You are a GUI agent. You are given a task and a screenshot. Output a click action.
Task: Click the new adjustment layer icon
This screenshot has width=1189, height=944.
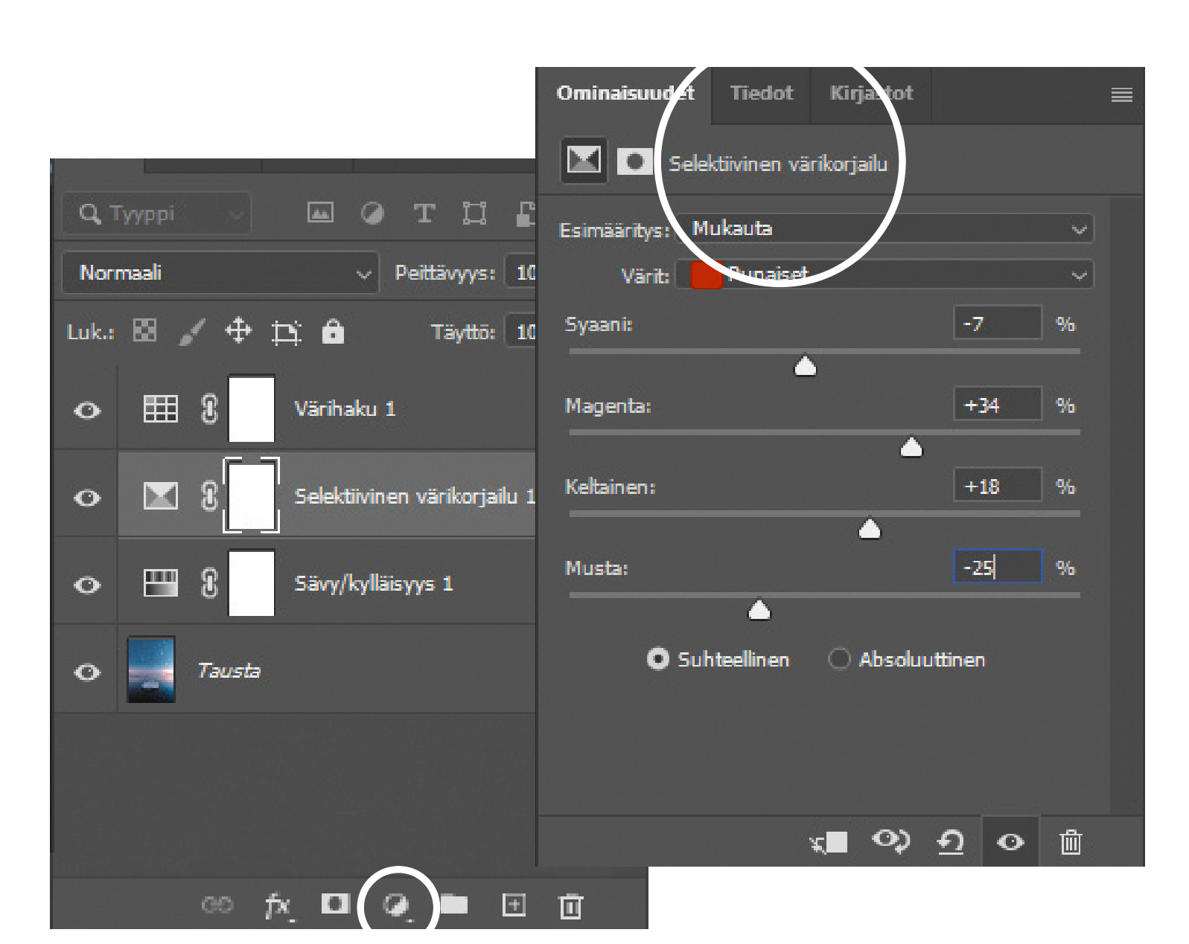[396, 905]
